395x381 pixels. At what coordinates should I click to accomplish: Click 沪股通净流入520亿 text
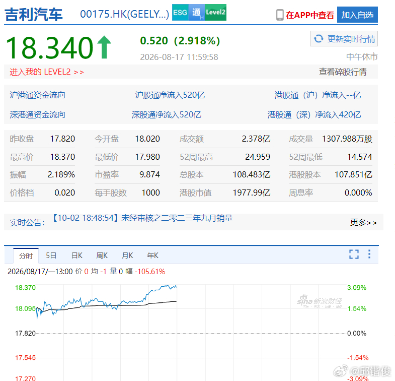pos(170,95)
